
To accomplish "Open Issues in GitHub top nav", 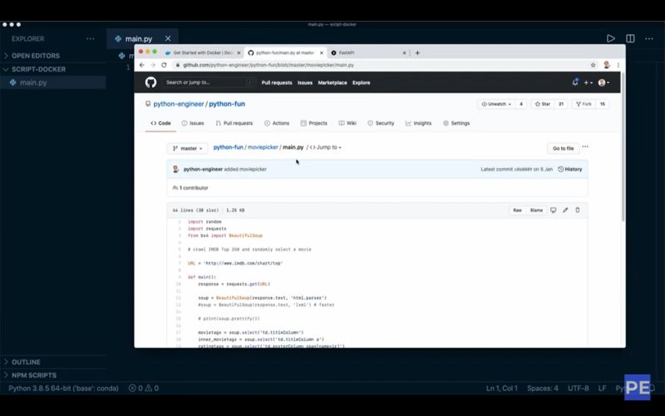I will click(x=305, y=82).
